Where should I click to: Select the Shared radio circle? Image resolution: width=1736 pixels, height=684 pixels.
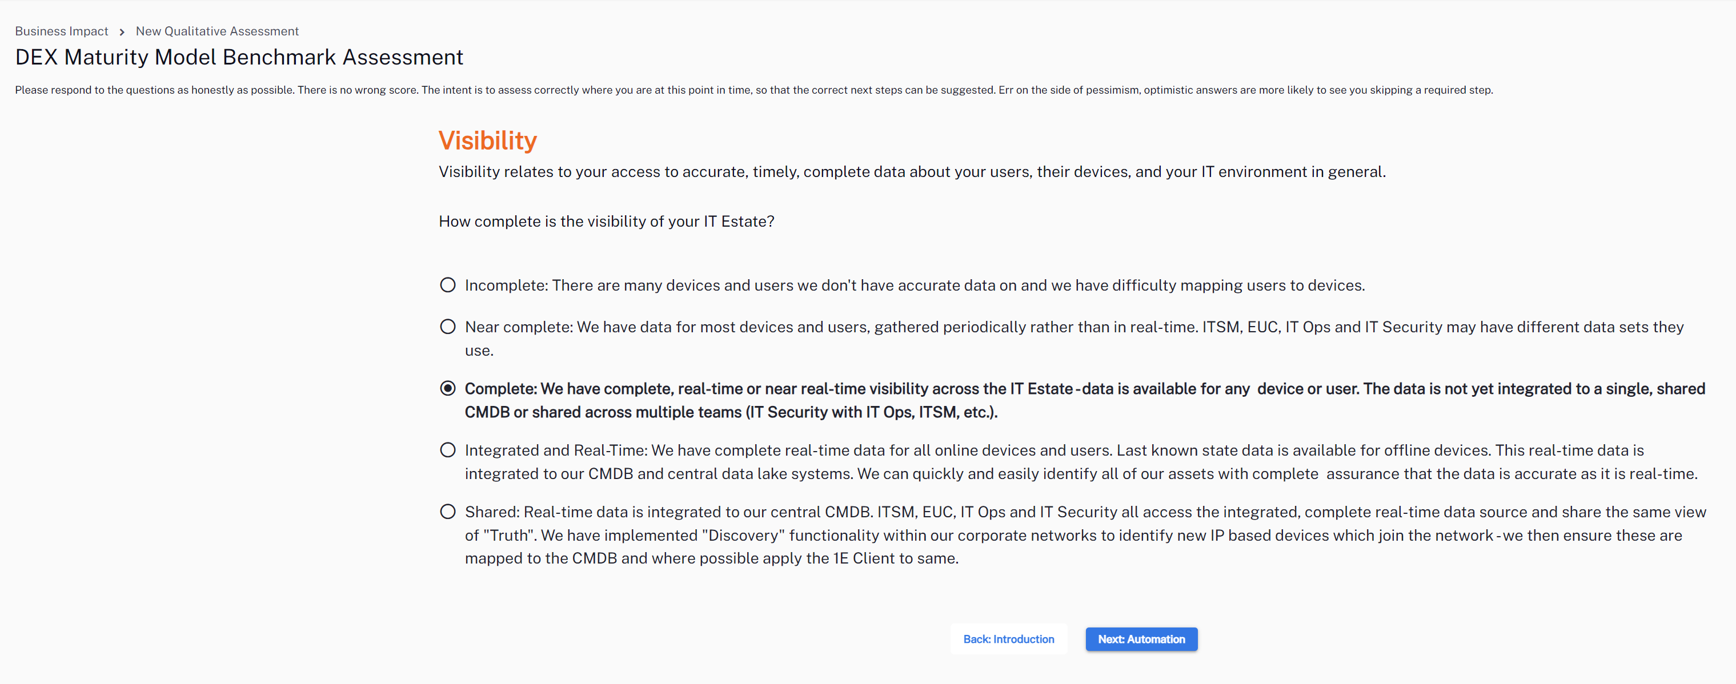tap(447, 512)
